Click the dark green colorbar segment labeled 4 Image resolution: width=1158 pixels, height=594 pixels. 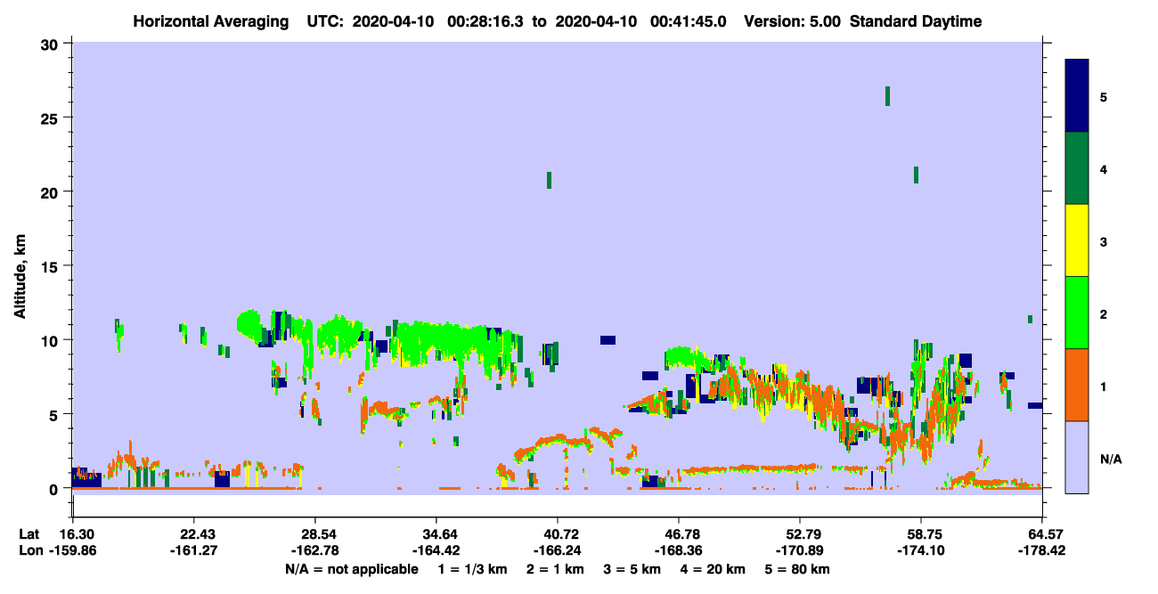pyautogui.click(x=1077, y=168)
